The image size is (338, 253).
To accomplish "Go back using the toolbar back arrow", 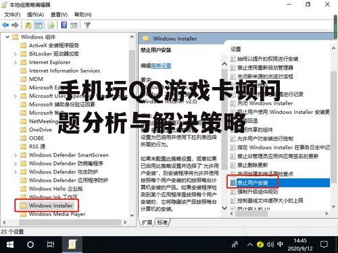I will click(x=5, y=25).
